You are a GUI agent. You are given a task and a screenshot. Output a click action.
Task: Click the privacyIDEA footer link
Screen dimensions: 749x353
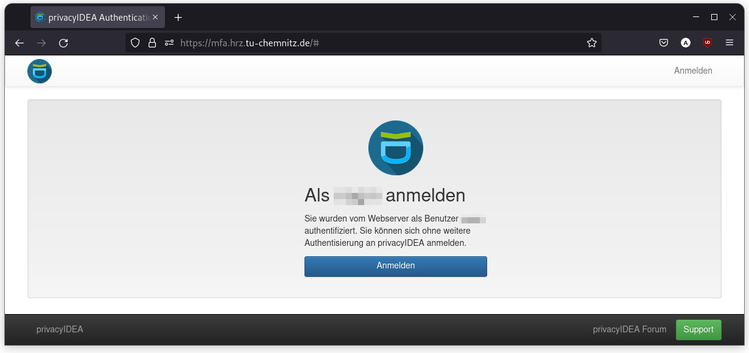point(60,329)
